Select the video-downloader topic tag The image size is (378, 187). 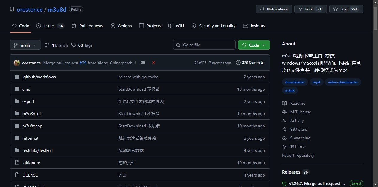tap(343, 82)
